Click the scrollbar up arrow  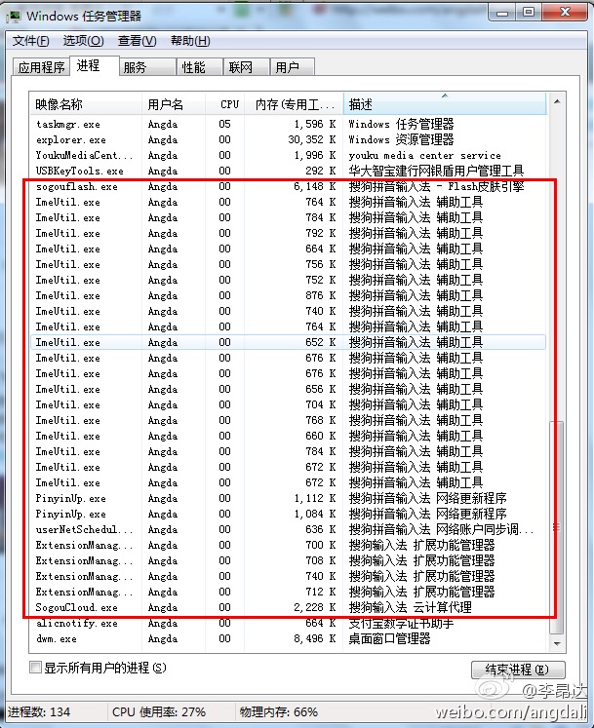coord(557,101)
